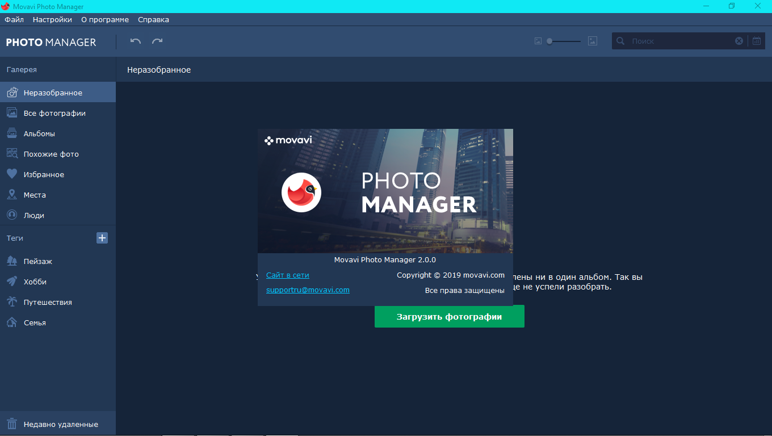The width and height of the screenshot is (772, 436).
Task: Open the Альбомы section
Action: click(39, 133)
